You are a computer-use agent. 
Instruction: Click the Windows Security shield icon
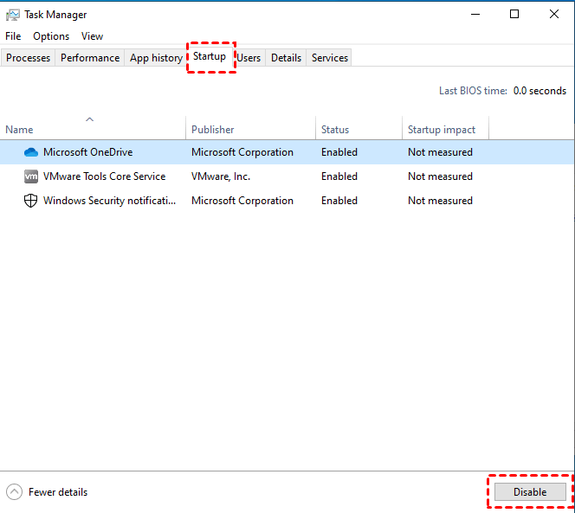(x=31, y=201)
